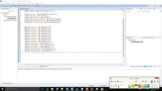Open the Navigate menu
This screenshot has height=91, width=162.
tap(19, 3)
